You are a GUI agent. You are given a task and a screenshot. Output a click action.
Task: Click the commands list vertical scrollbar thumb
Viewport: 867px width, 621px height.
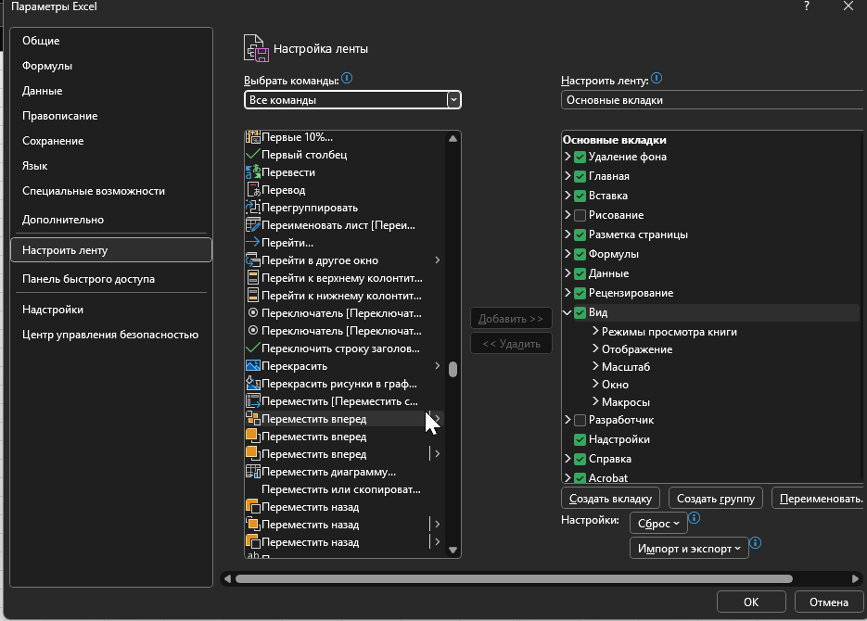click(453, 369)
